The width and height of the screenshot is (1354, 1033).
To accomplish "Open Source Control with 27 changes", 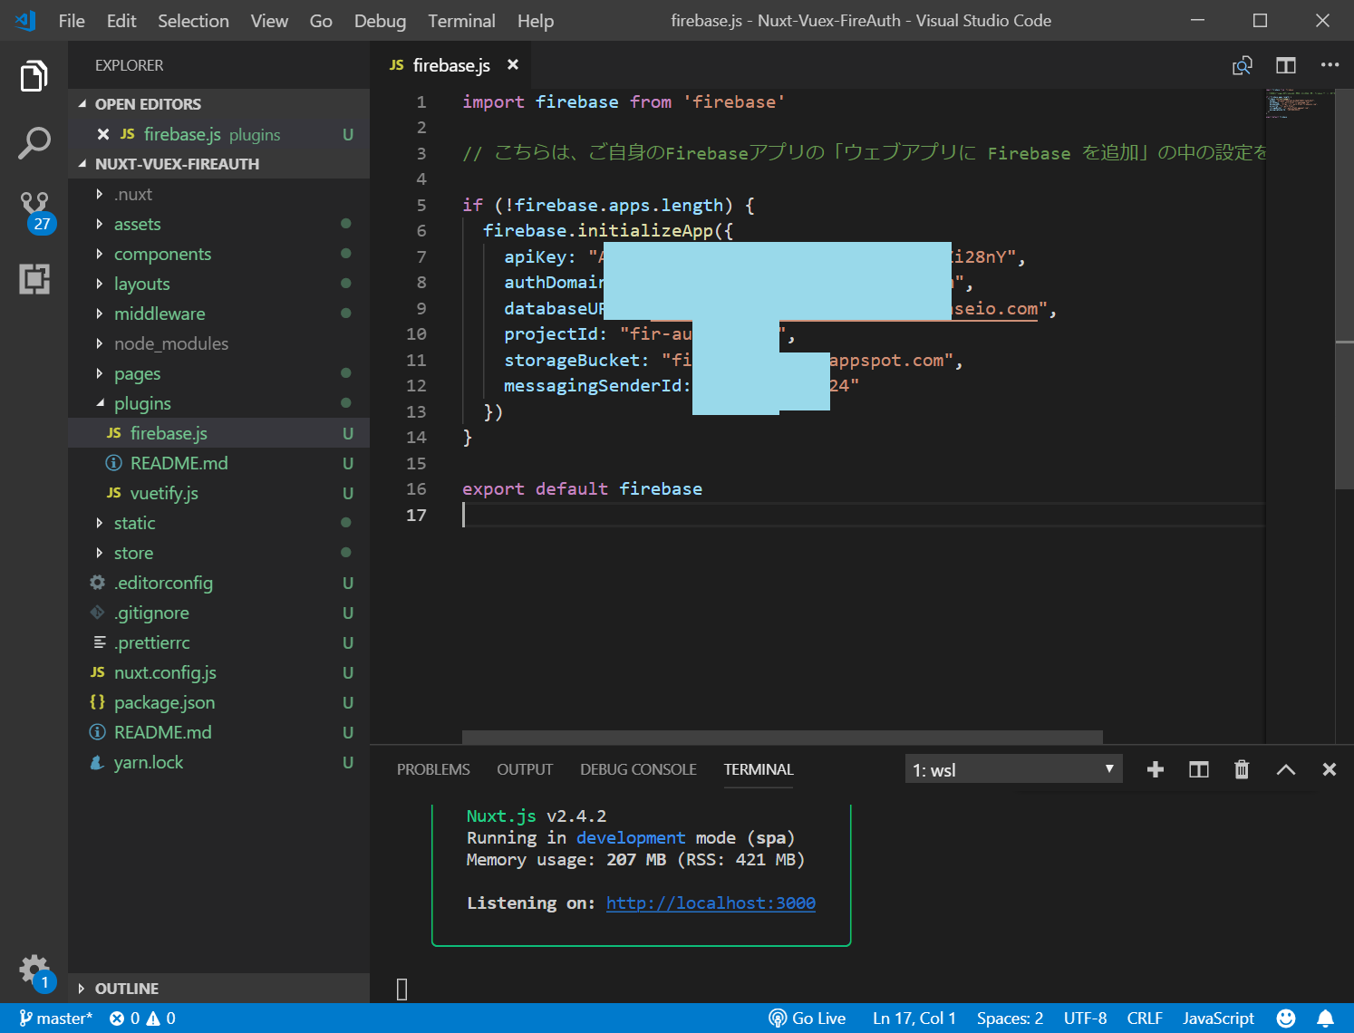I will 36,211.
